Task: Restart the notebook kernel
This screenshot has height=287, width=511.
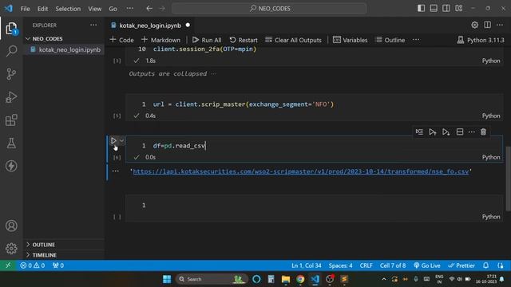Action: [x=244, y=40]
